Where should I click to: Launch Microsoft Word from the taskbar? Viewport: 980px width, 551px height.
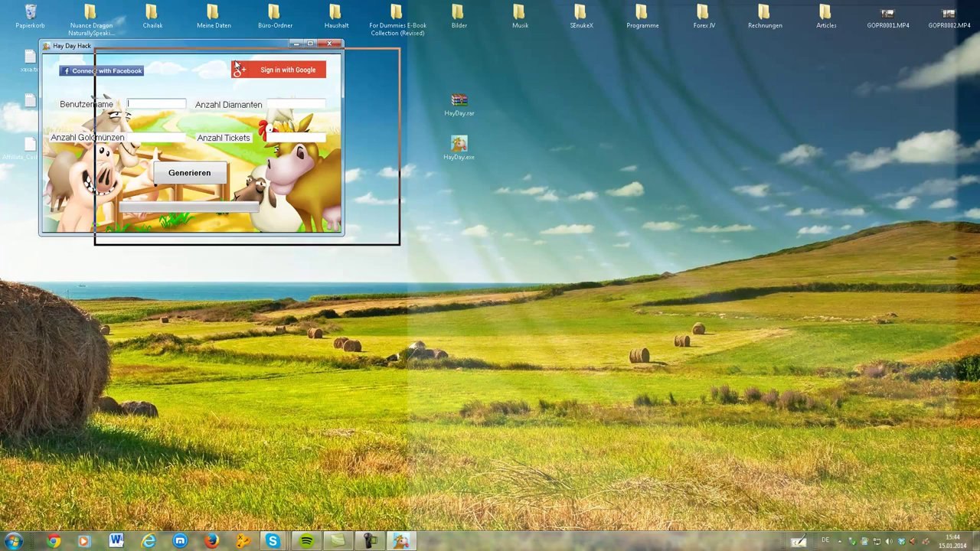(116, 541)
